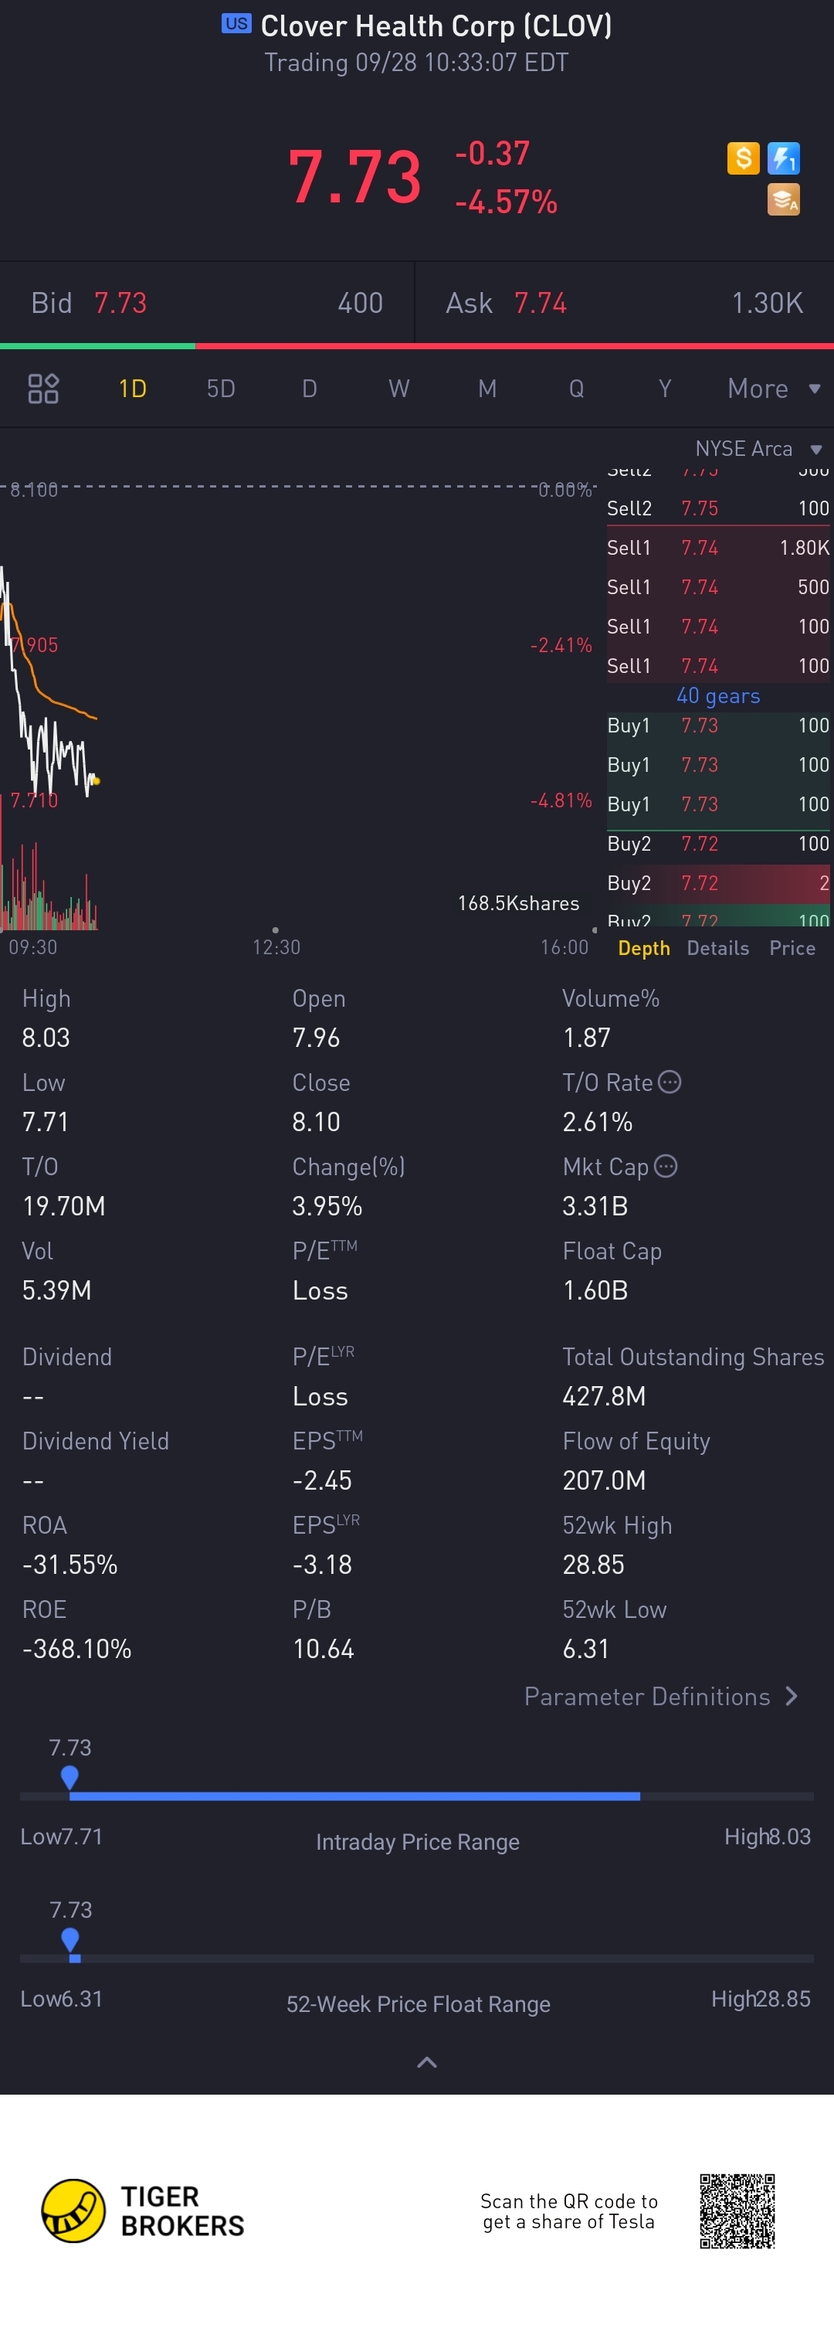The height and width of the screenshot is (2328, 834).
Task: Tap the Float Cap value 1.60B
Action: (595, 1290)
